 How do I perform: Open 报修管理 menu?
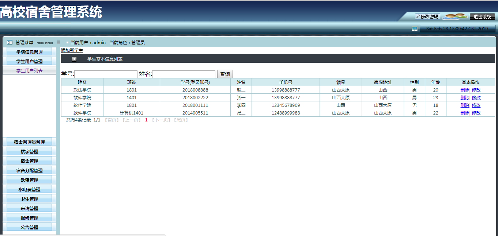29,218
